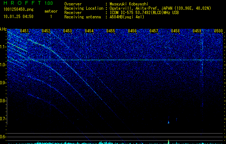The image size is (226, 144).
Task: Click the Receiving antenna label
Action: pyautogui.click(x=83, y=17)
